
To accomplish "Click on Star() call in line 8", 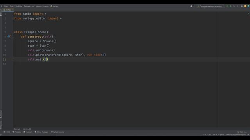I will pyautogui.click(x=45, y=46).
